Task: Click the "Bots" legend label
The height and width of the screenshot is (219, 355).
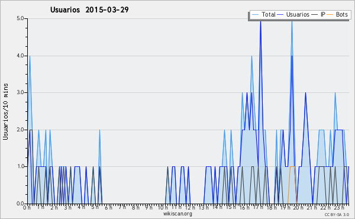Action: click(341, 14)
